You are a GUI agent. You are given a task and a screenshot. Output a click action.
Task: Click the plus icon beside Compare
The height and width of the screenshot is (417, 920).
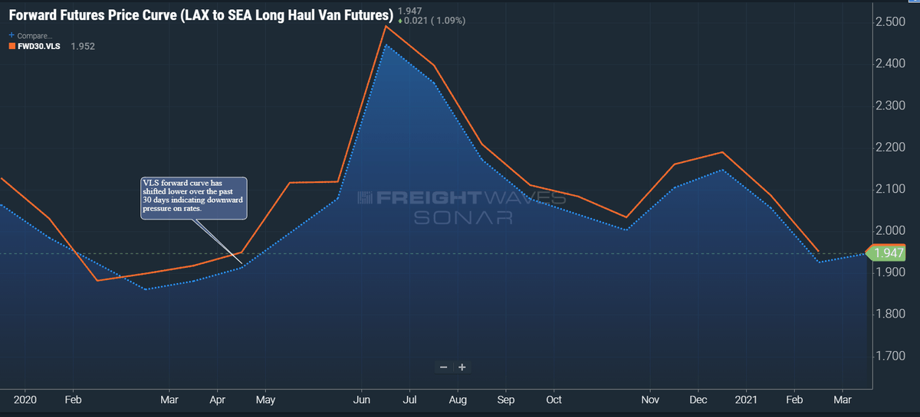tap(11, 35)
